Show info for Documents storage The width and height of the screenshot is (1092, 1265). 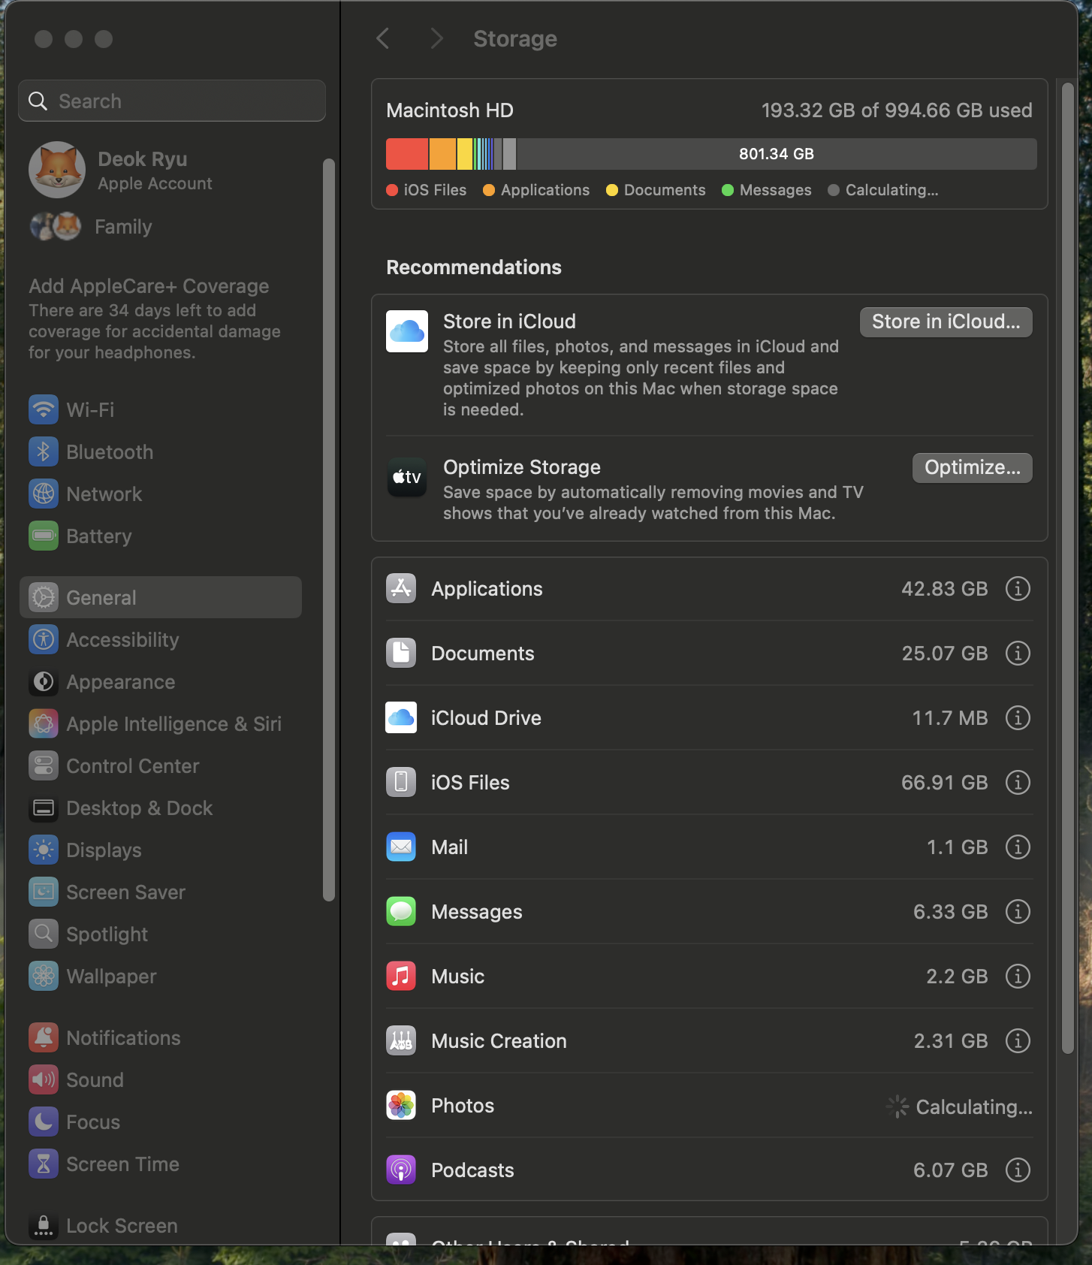pyautogui.click(x=1018, y=653)
